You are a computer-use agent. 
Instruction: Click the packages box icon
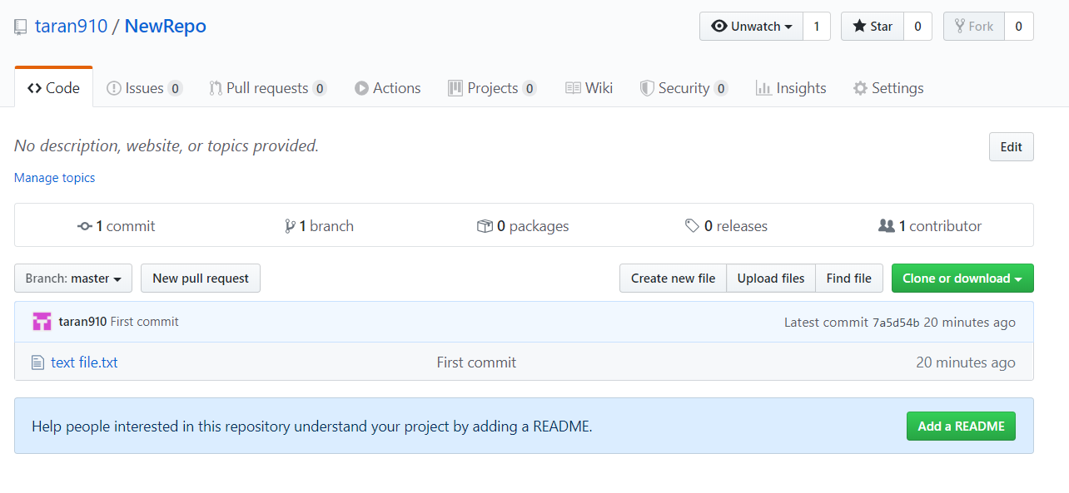pyautogui.click(x=485, y=226)
